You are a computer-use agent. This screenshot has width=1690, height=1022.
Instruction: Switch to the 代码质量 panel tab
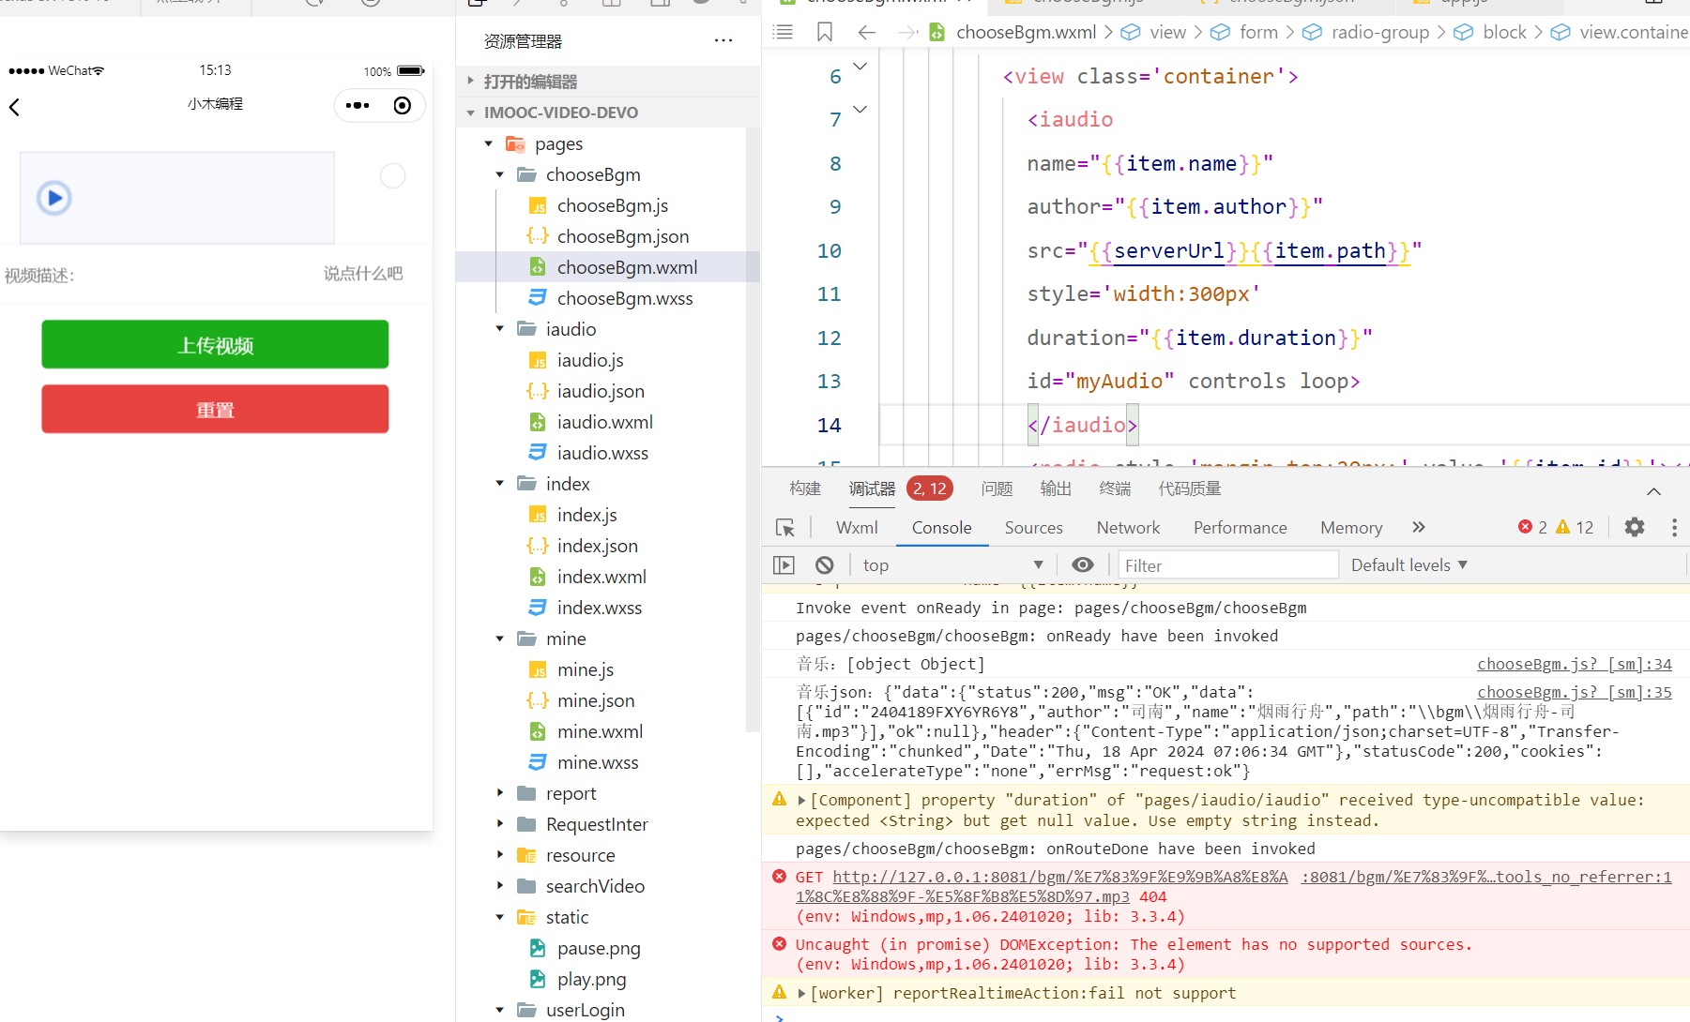click(x=1190, y=488)
